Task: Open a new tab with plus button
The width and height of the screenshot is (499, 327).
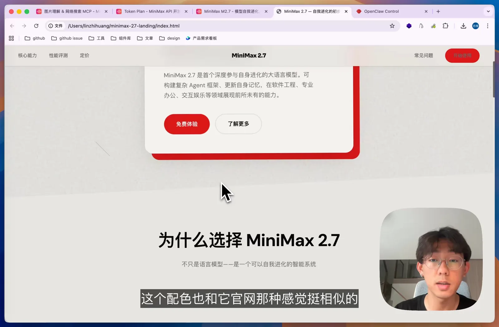Action: [x=438, y=12]
